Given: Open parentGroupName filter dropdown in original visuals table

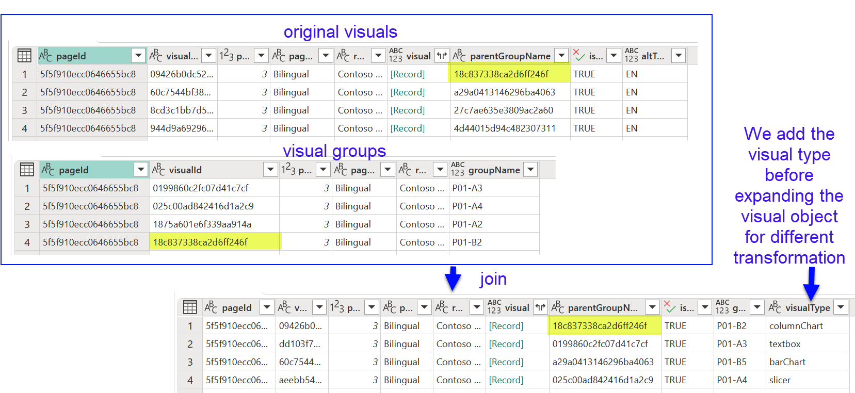Looking at the screenshot, I should pos(561,56).
